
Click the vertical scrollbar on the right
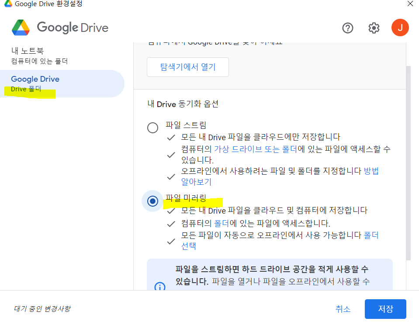(408, 163)
